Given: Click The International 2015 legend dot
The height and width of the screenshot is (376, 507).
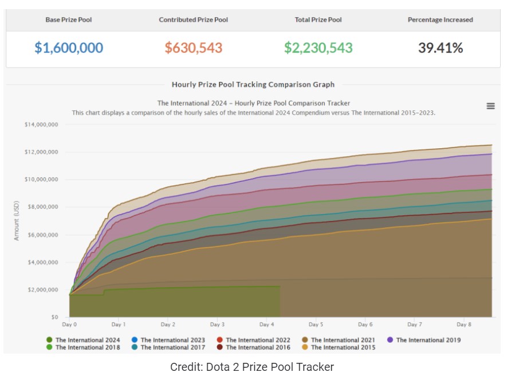Looking at the screenshot, I should pyautogui.click(x=305, y=347).
